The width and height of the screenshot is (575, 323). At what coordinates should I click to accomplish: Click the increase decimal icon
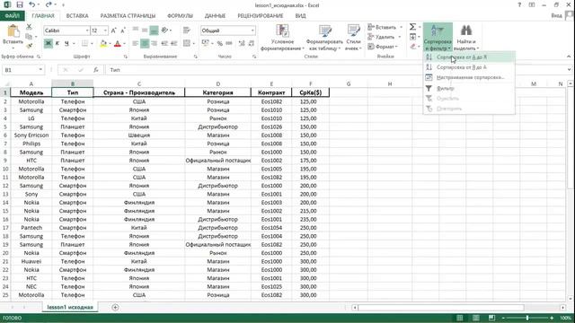[242, 44]
